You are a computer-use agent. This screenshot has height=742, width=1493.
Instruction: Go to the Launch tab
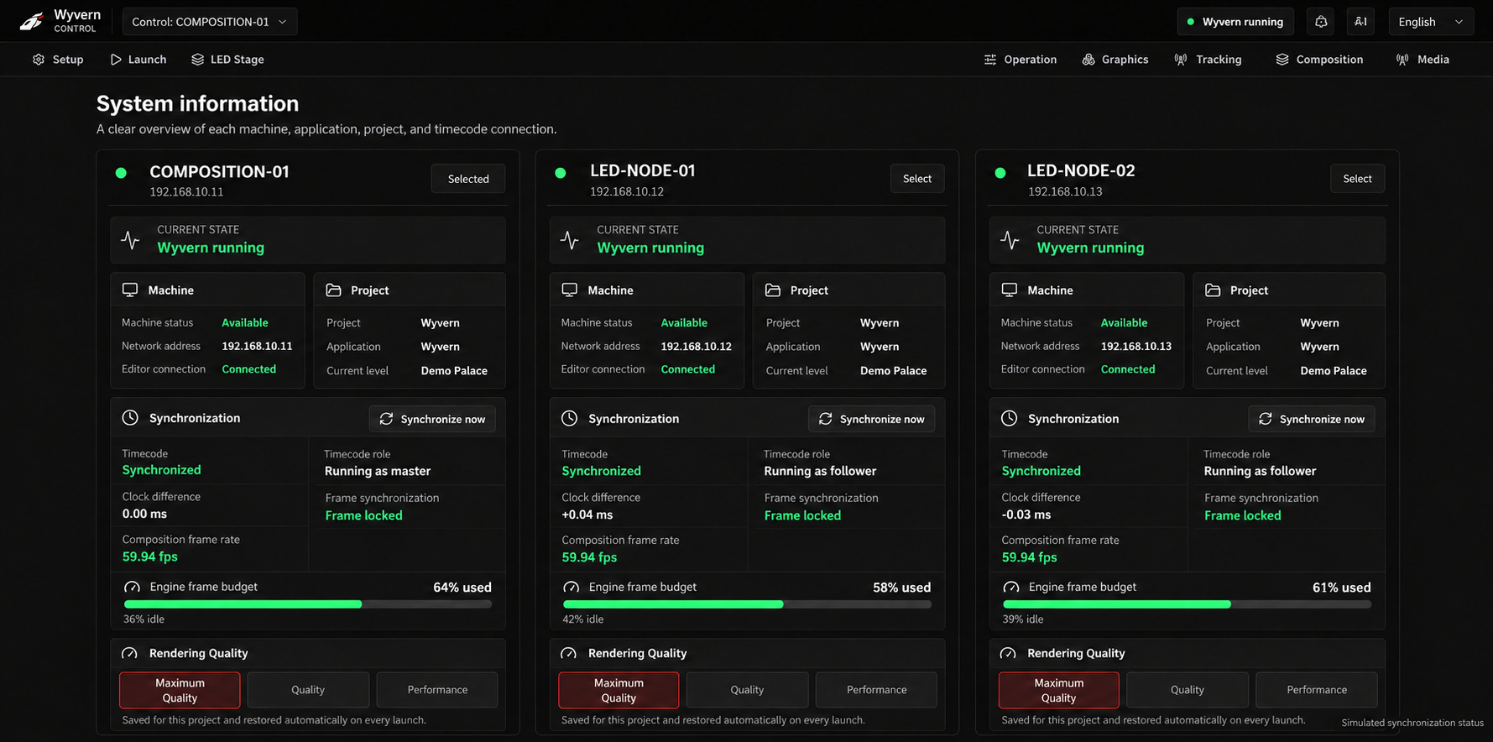click(138, 60)
